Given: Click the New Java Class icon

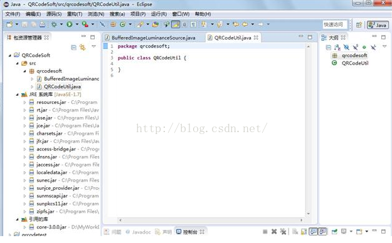Looking at the screenshot, I should [x=122, y=24].
